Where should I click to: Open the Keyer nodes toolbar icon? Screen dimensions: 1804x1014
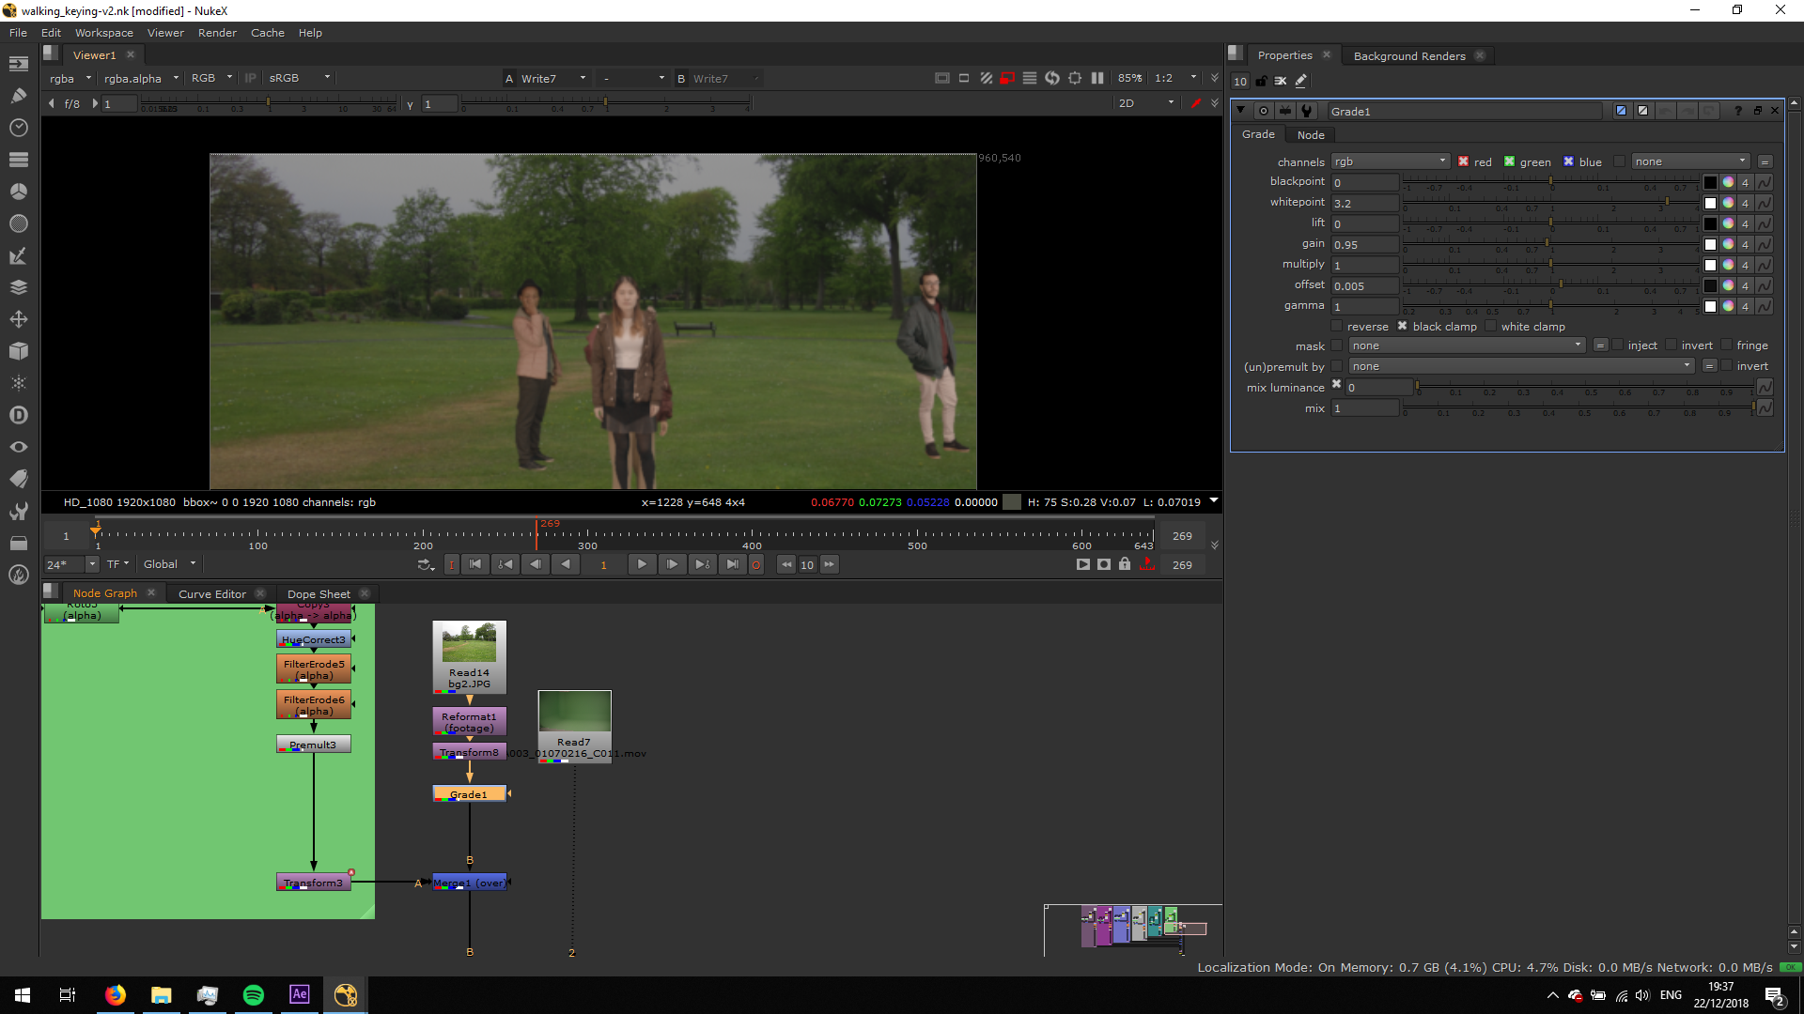pos(18,255)
